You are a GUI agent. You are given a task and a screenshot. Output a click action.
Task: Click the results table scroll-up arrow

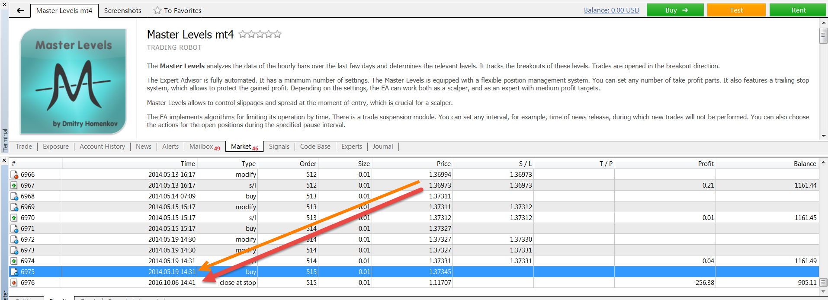tap(823, 163)
